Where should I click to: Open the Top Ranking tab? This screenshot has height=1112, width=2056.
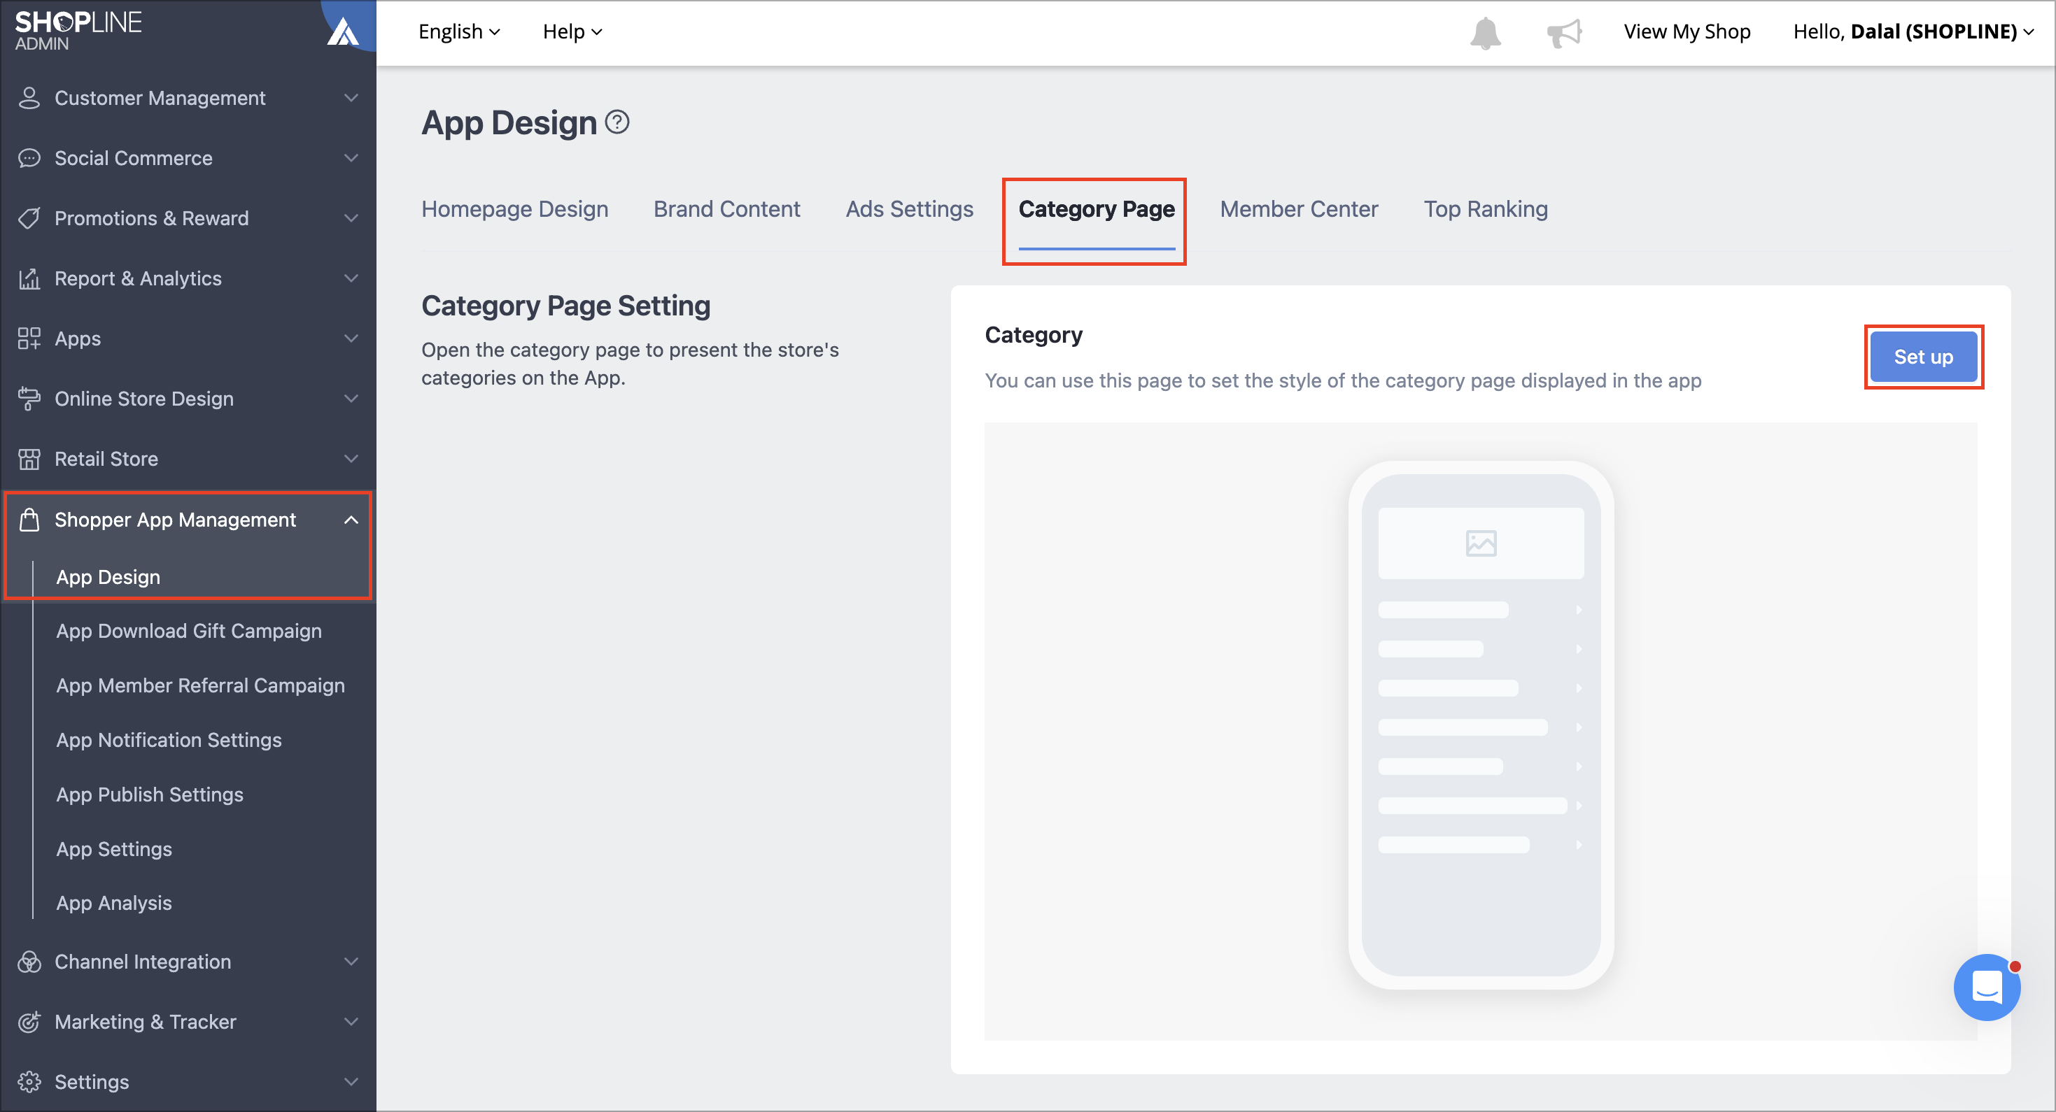point(1486,209)
